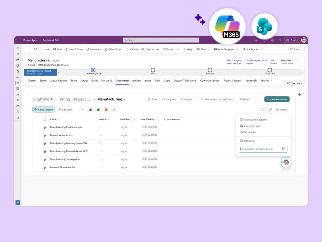Expand document library to full screen
Image resolution: width=322 pixels, height=242 pixels.
(270, 110)
